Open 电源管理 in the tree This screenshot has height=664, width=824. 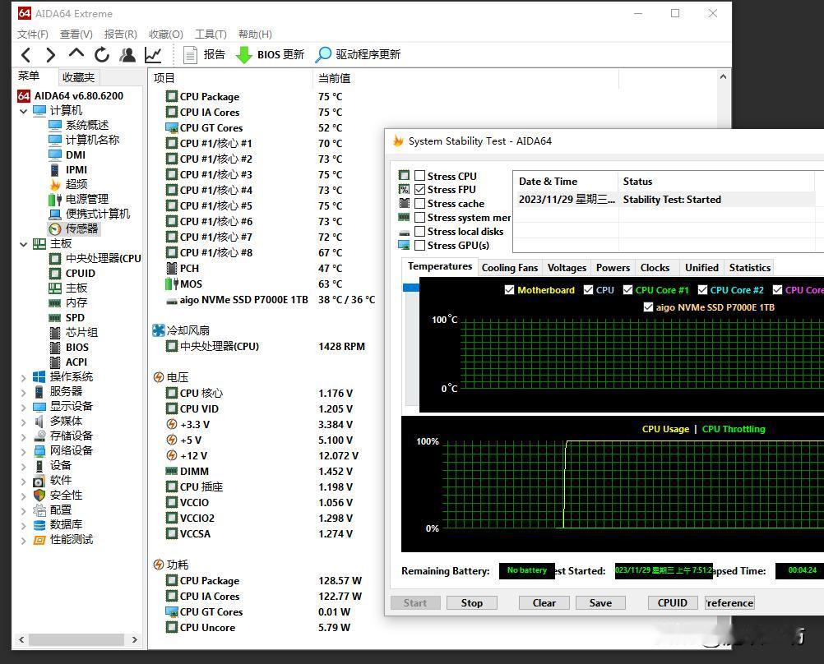[79, 199]
